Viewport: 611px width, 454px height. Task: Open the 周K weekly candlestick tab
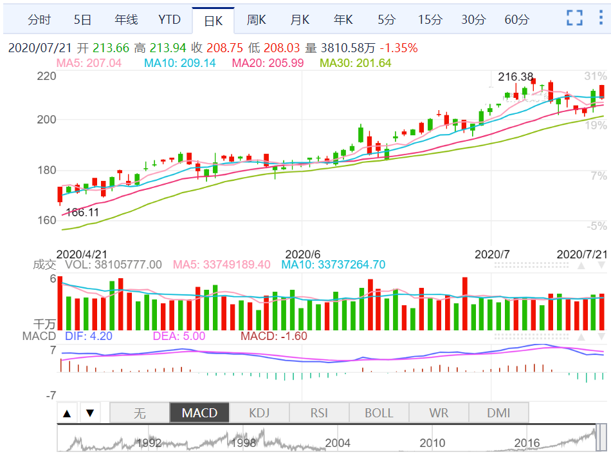257,19
